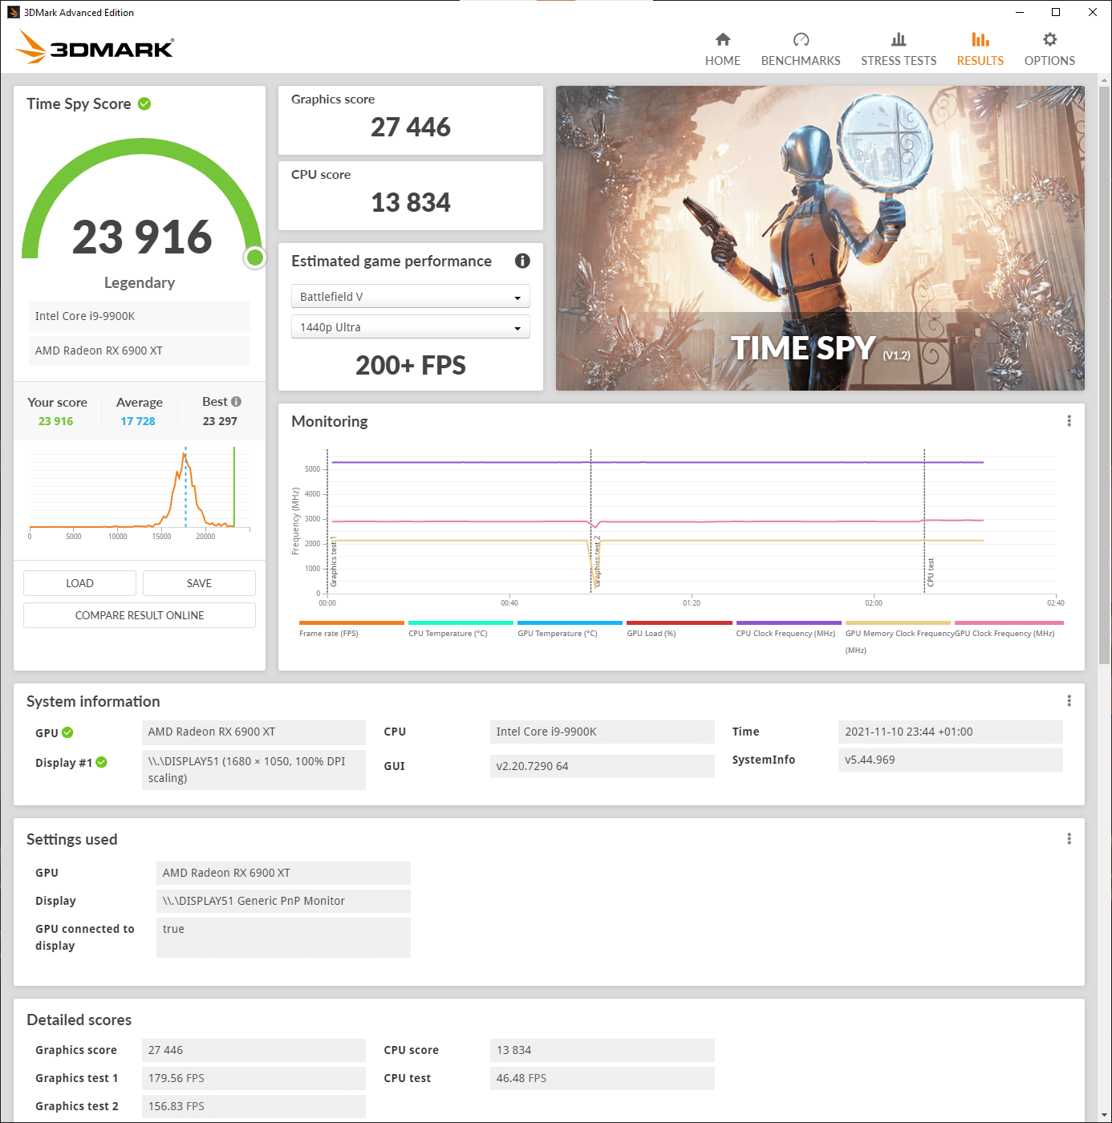Click the SystemInfo version v5.44.969

[950, 760]
